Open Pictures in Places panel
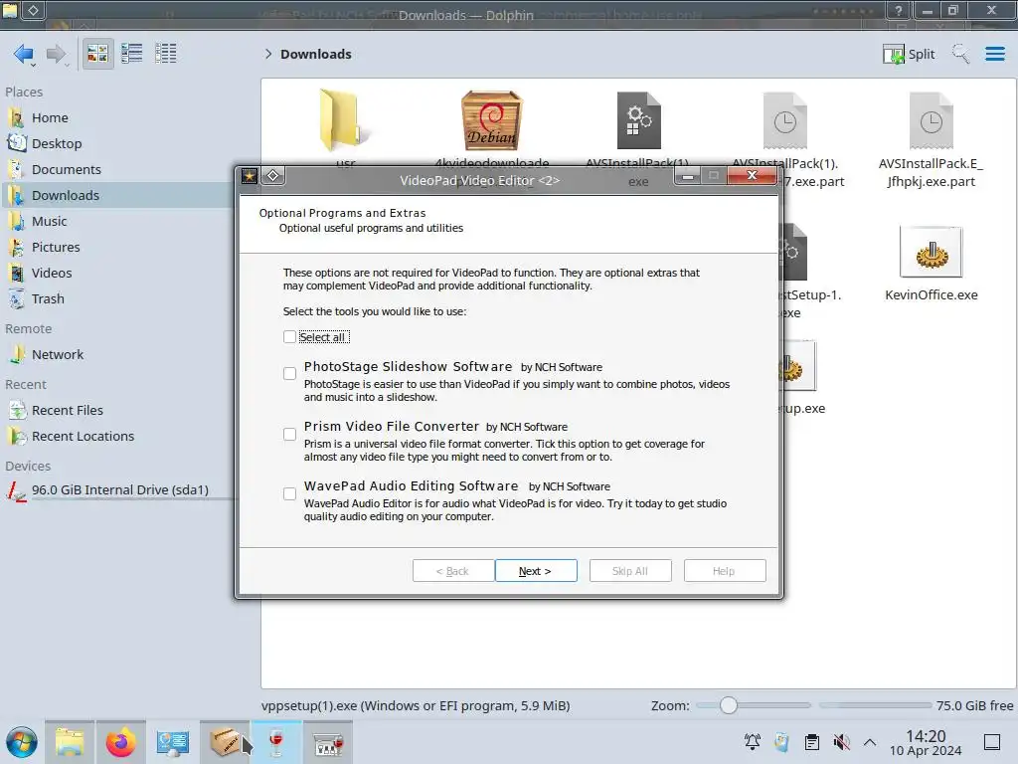The image size is (1018, 764). click(x=56, y=248)
